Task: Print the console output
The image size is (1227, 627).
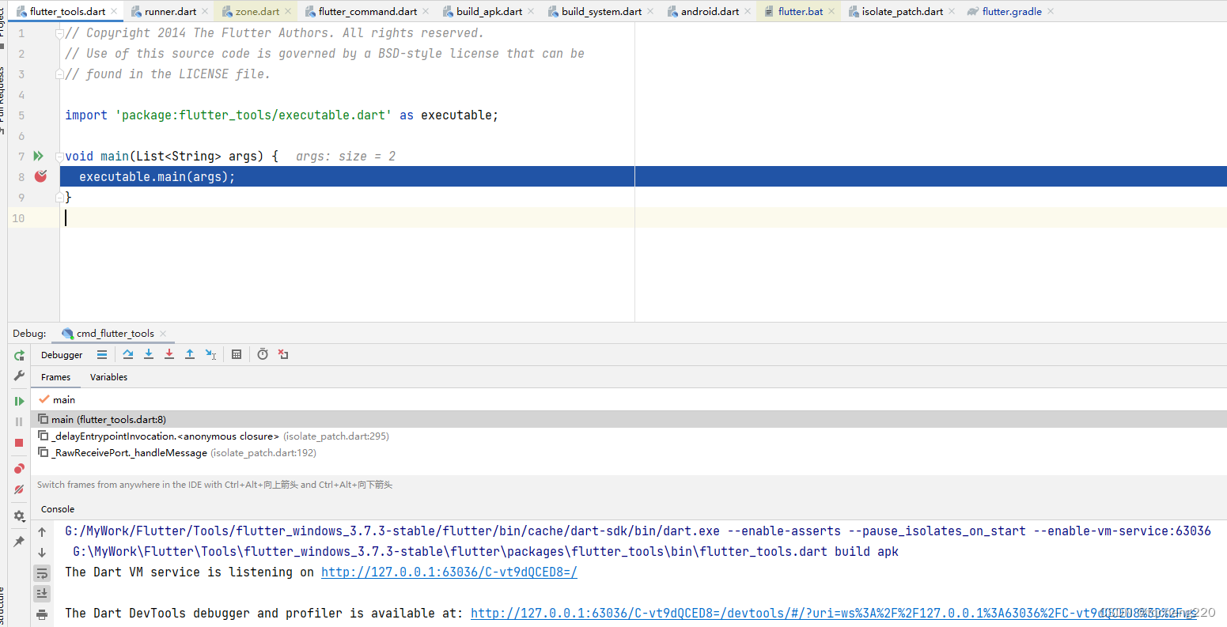Action: 42,614
